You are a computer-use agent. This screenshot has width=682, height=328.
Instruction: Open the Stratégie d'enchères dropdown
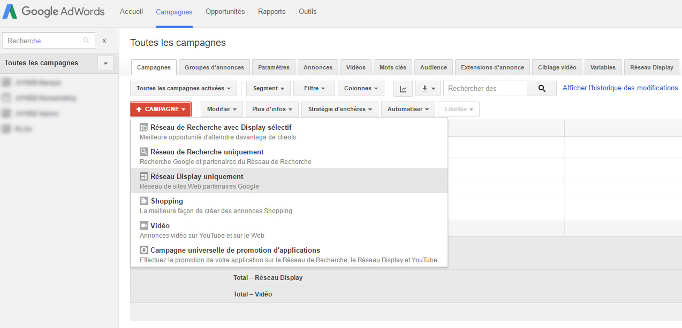340,109
